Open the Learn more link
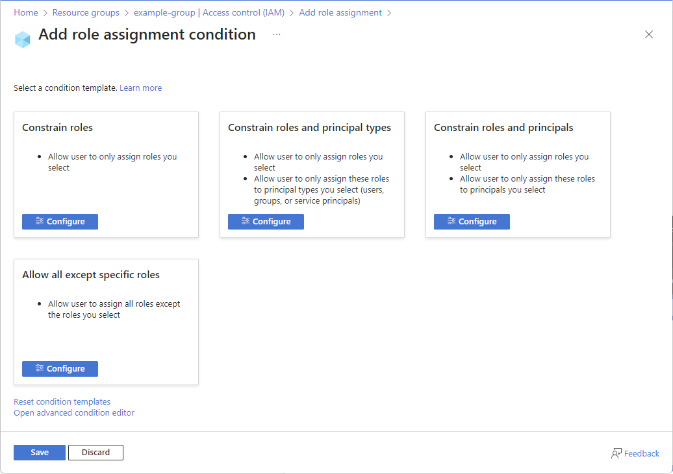673x474 pixels. [x=140, y=88]
